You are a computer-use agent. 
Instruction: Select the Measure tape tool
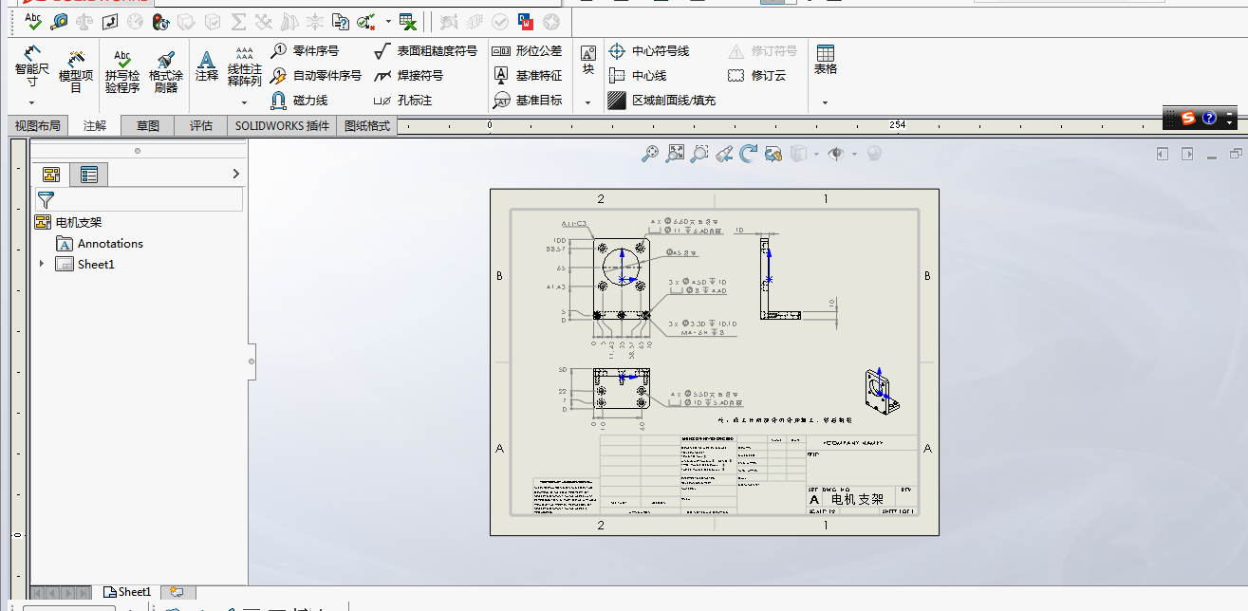click(x=60, y=20)
